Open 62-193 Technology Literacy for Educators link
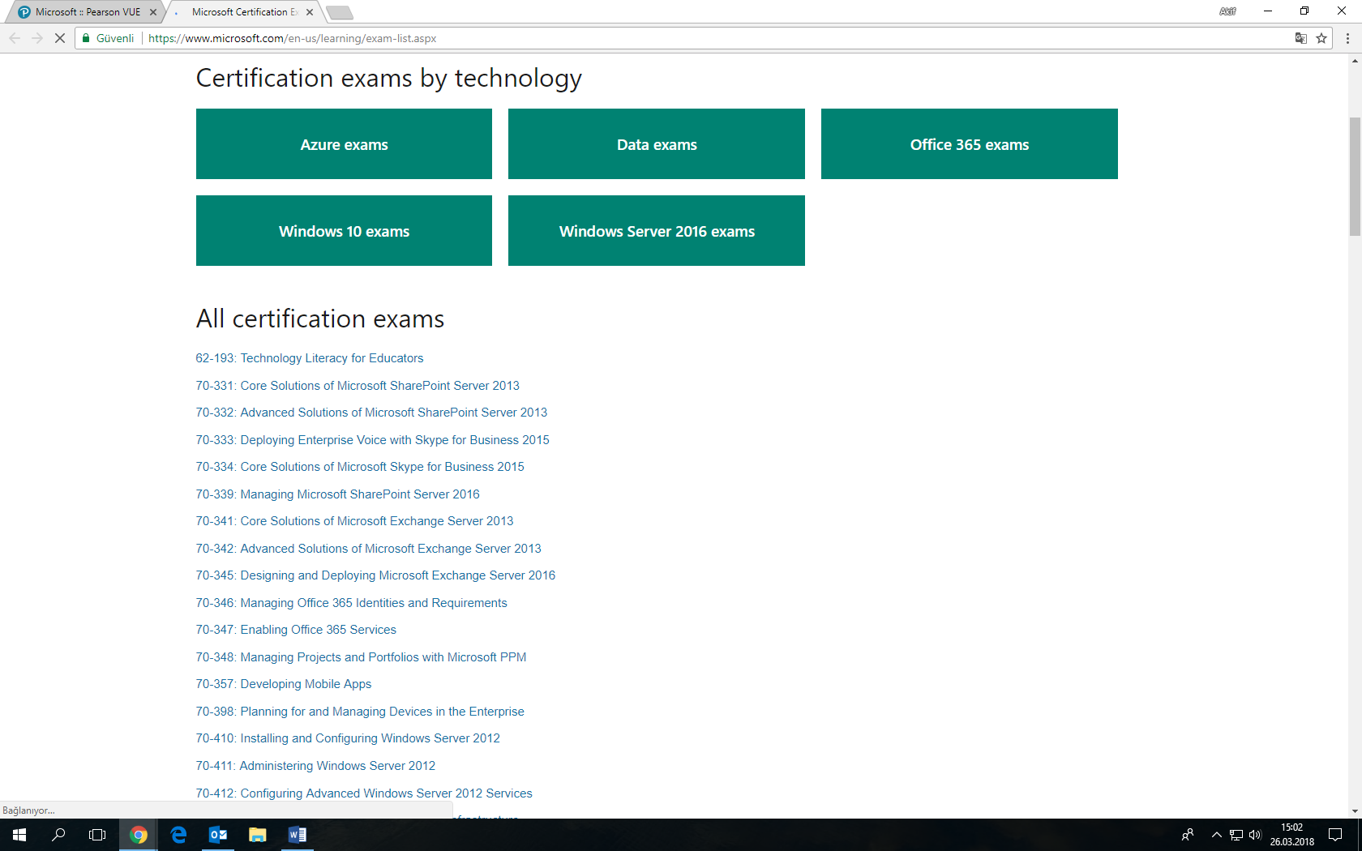Screen dimensions: 1362x851 (310, 358)
